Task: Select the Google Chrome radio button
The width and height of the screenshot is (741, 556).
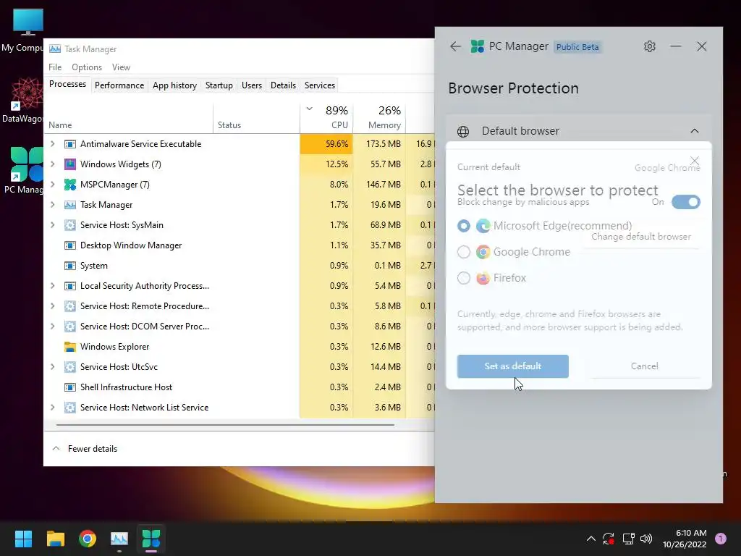Action: 464,252
